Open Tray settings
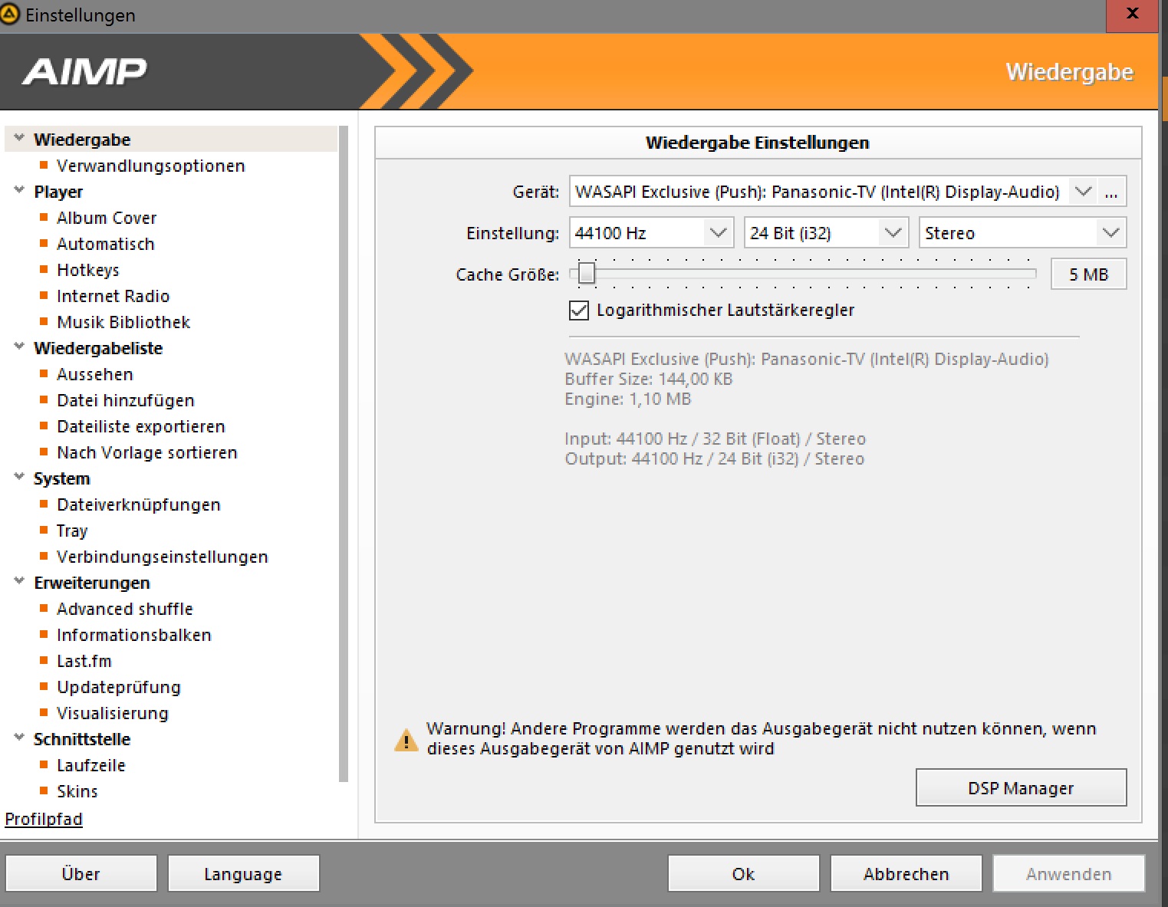Screen dimensions: 1168x907 (72, 531)
